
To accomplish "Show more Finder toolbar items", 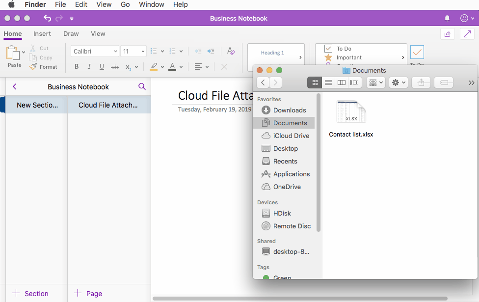I will click(471, 82).
